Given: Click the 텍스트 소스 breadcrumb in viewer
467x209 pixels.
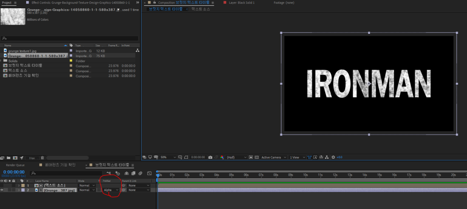Looking at the screenshot, I should click(x=201, y=9).
